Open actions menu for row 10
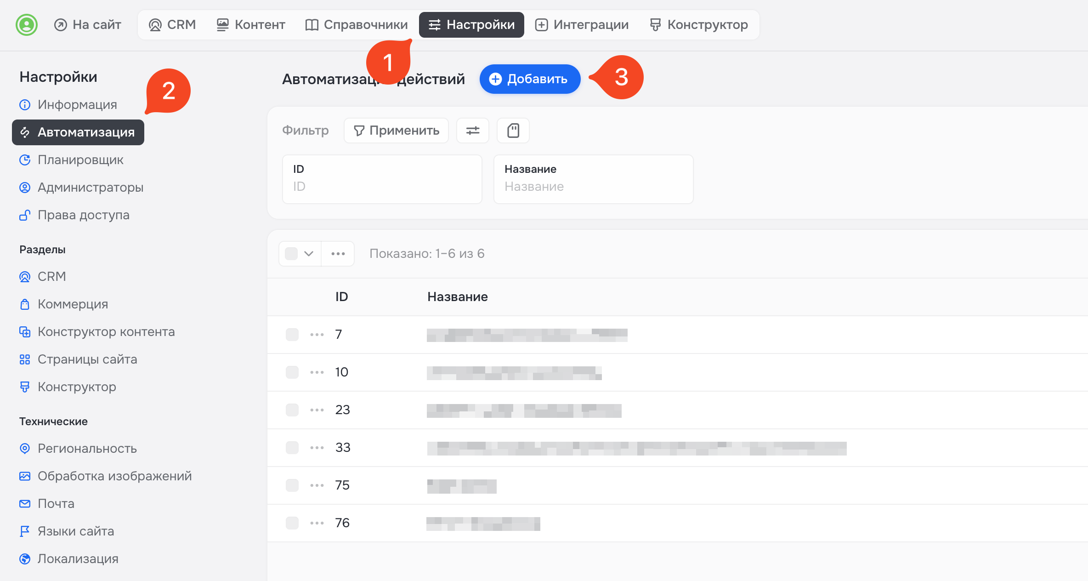1088x581 pixels. [317, 372]
